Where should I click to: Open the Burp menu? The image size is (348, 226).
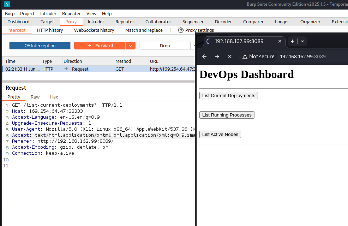(10, 13)
